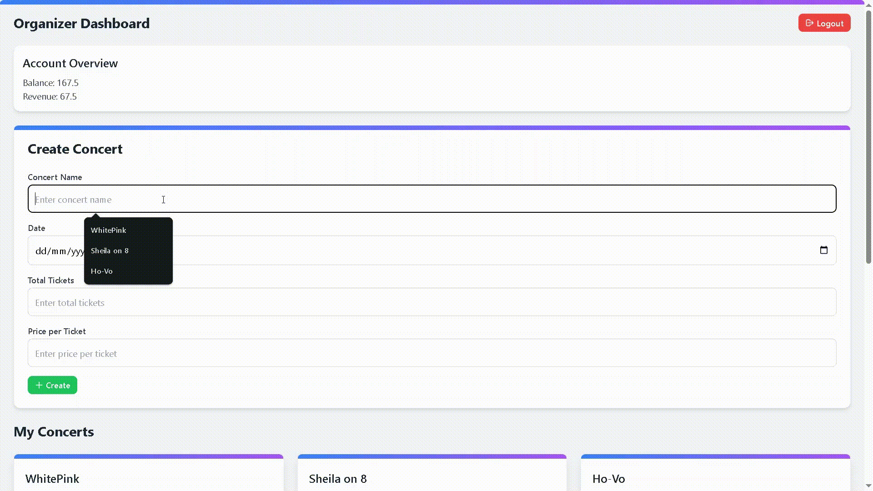
Task: Click the plus icon on Create
Action: [39, 385]
